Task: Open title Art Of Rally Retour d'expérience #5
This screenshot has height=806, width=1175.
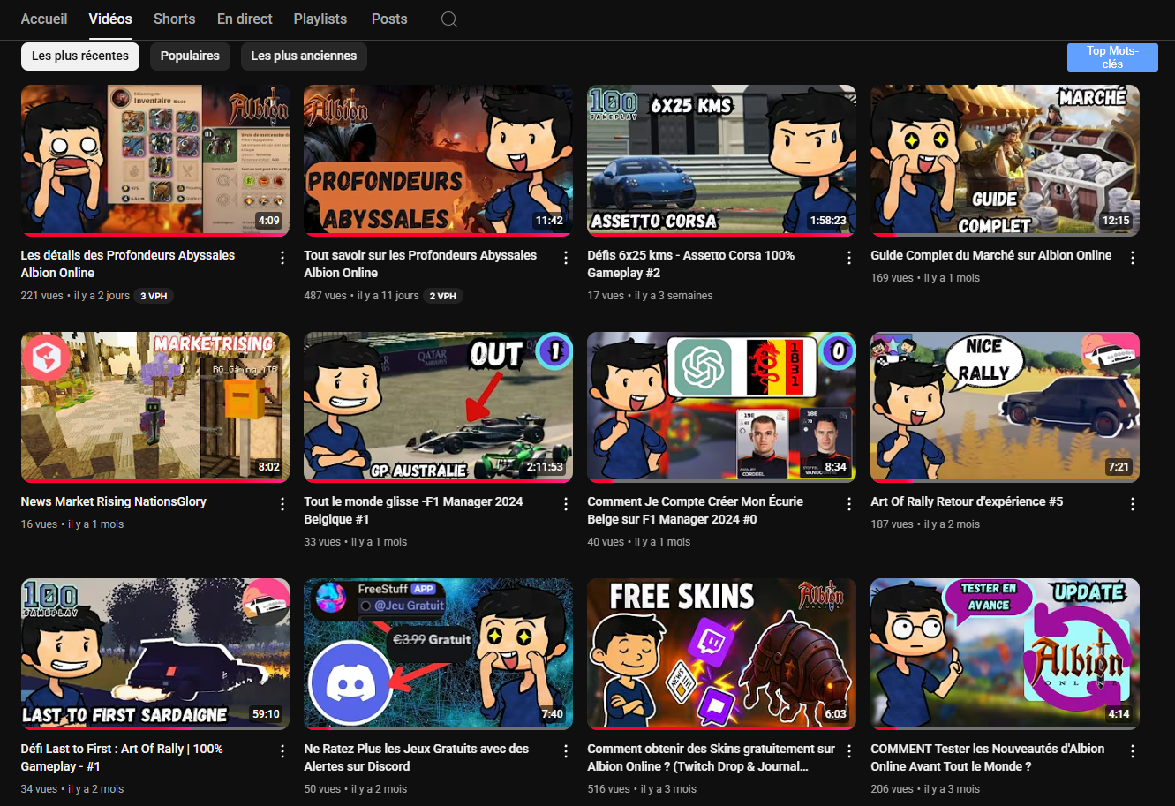Action: pos(967,501)
